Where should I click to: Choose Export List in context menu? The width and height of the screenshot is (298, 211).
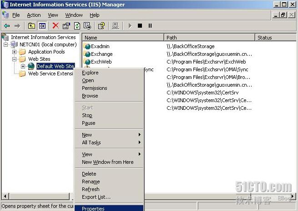point(109,197)
